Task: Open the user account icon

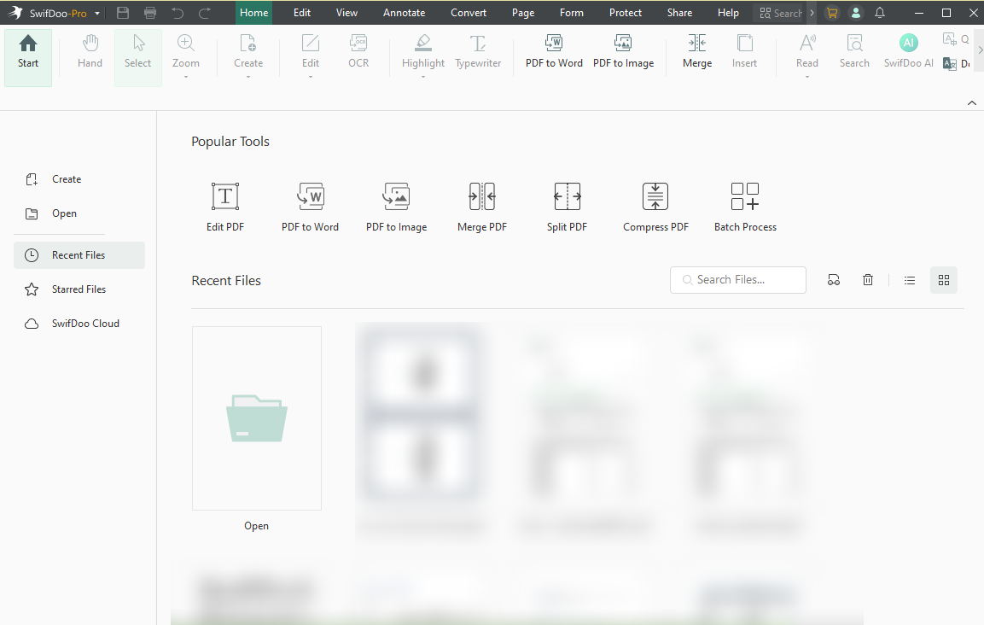Action: click(855, 13)
